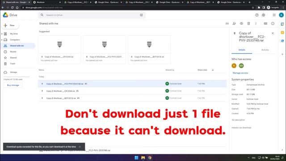
Task: Click the Share person-add icon
Action: (234, 24)
